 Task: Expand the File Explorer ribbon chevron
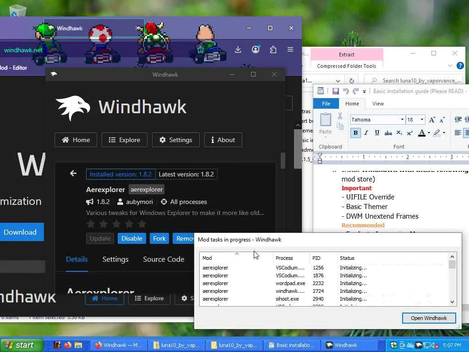450,66
